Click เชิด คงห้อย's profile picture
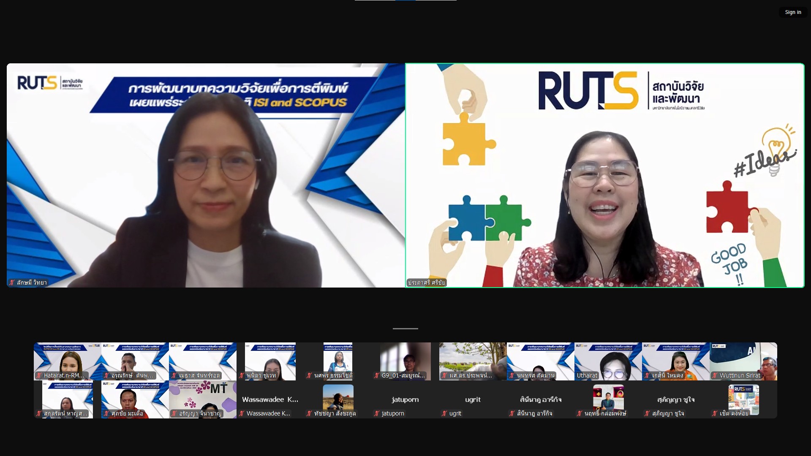The width and height of the screenshot is (811, 456). 743,399
